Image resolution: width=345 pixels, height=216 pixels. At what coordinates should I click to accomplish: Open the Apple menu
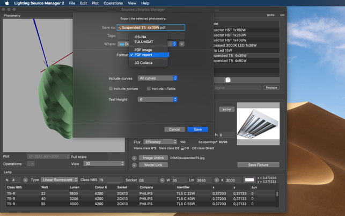tap(7, 3)
